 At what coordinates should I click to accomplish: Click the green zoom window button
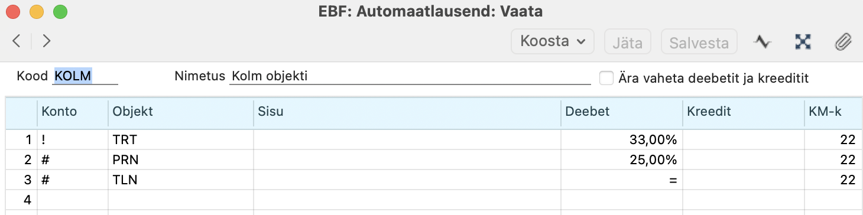coord(60,11)
